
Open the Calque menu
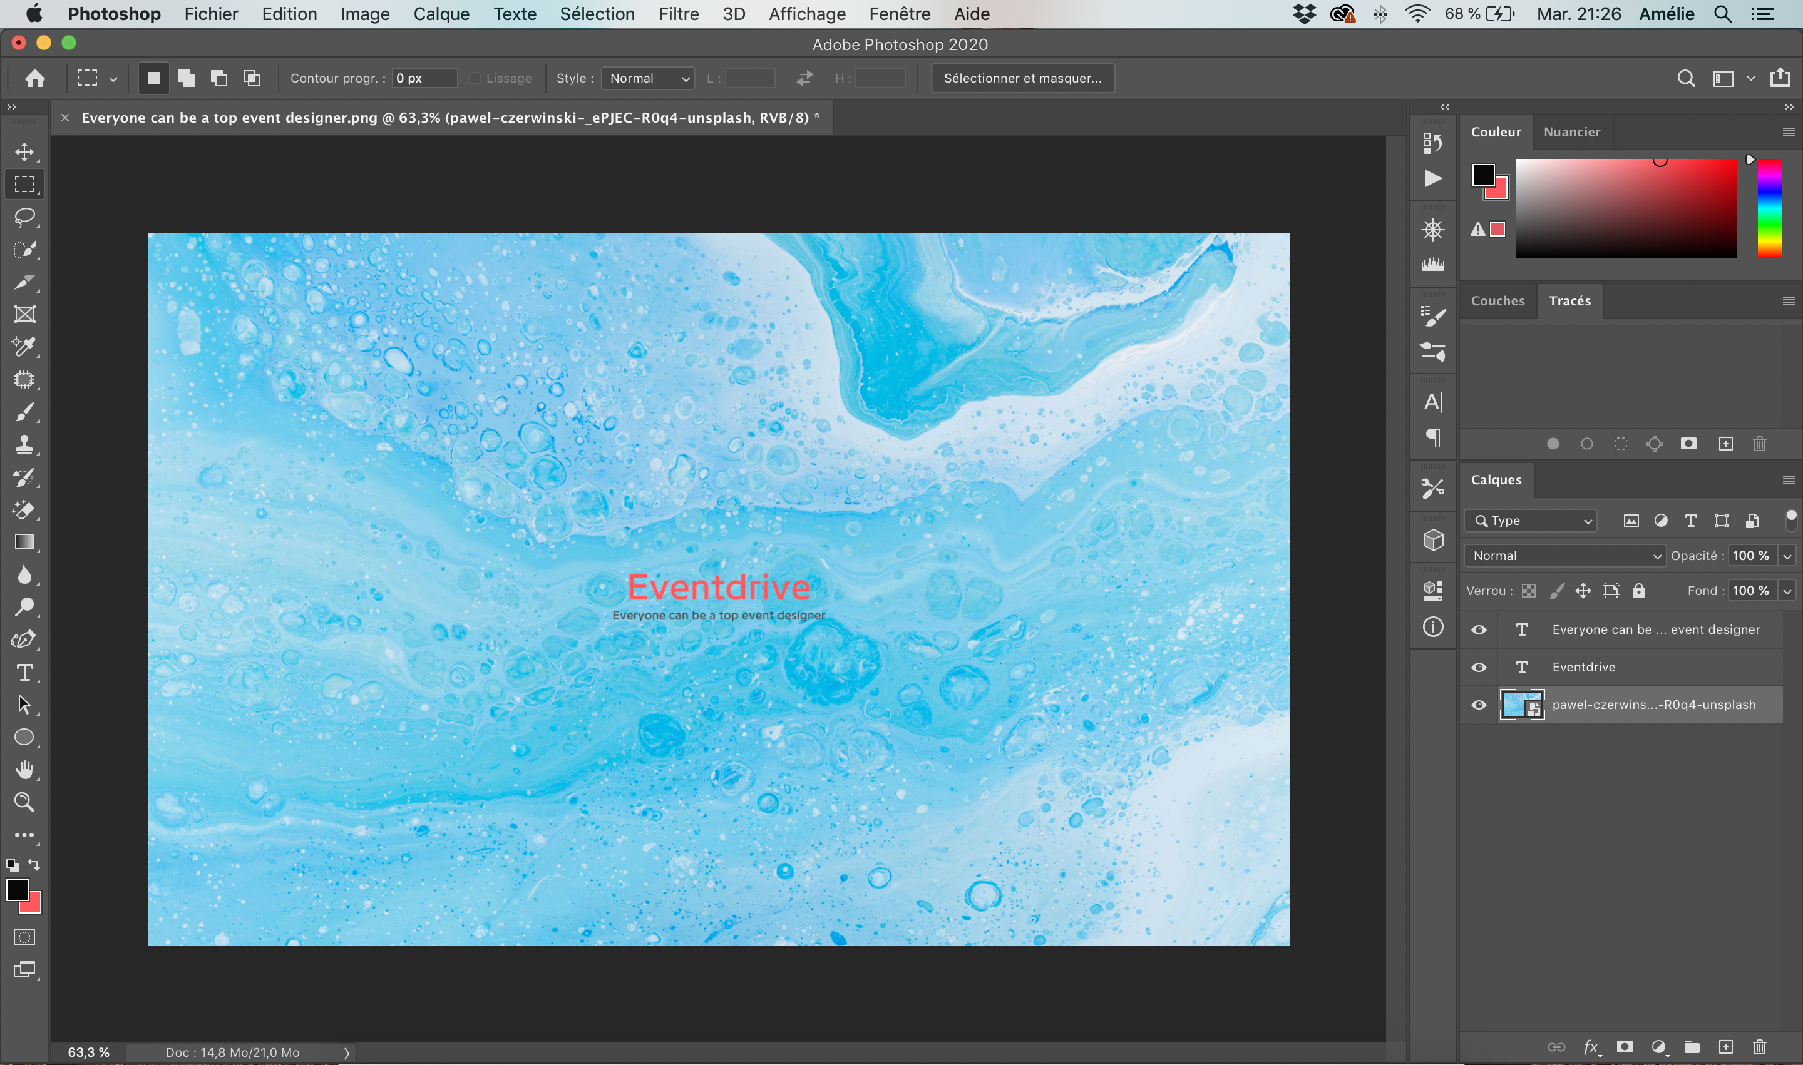pos(441,14)
